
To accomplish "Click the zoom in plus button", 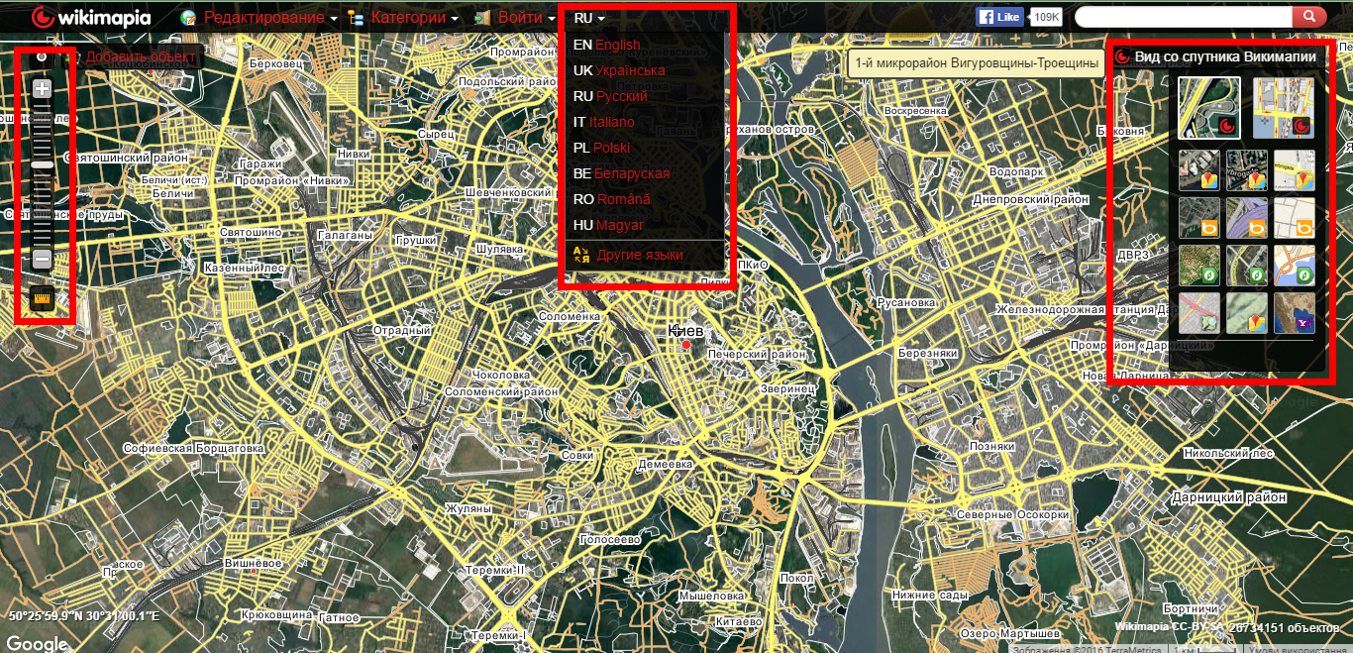I will pos(42,89).
